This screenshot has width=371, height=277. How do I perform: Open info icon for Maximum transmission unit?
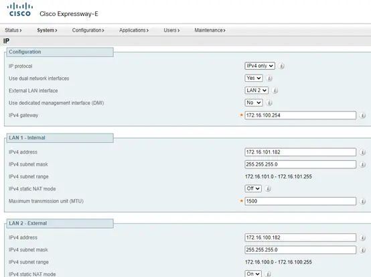point(362,201)
